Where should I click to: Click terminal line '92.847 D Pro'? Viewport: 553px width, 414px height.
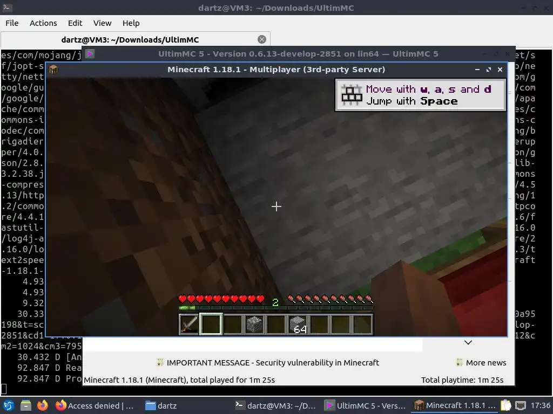(49, 378)
